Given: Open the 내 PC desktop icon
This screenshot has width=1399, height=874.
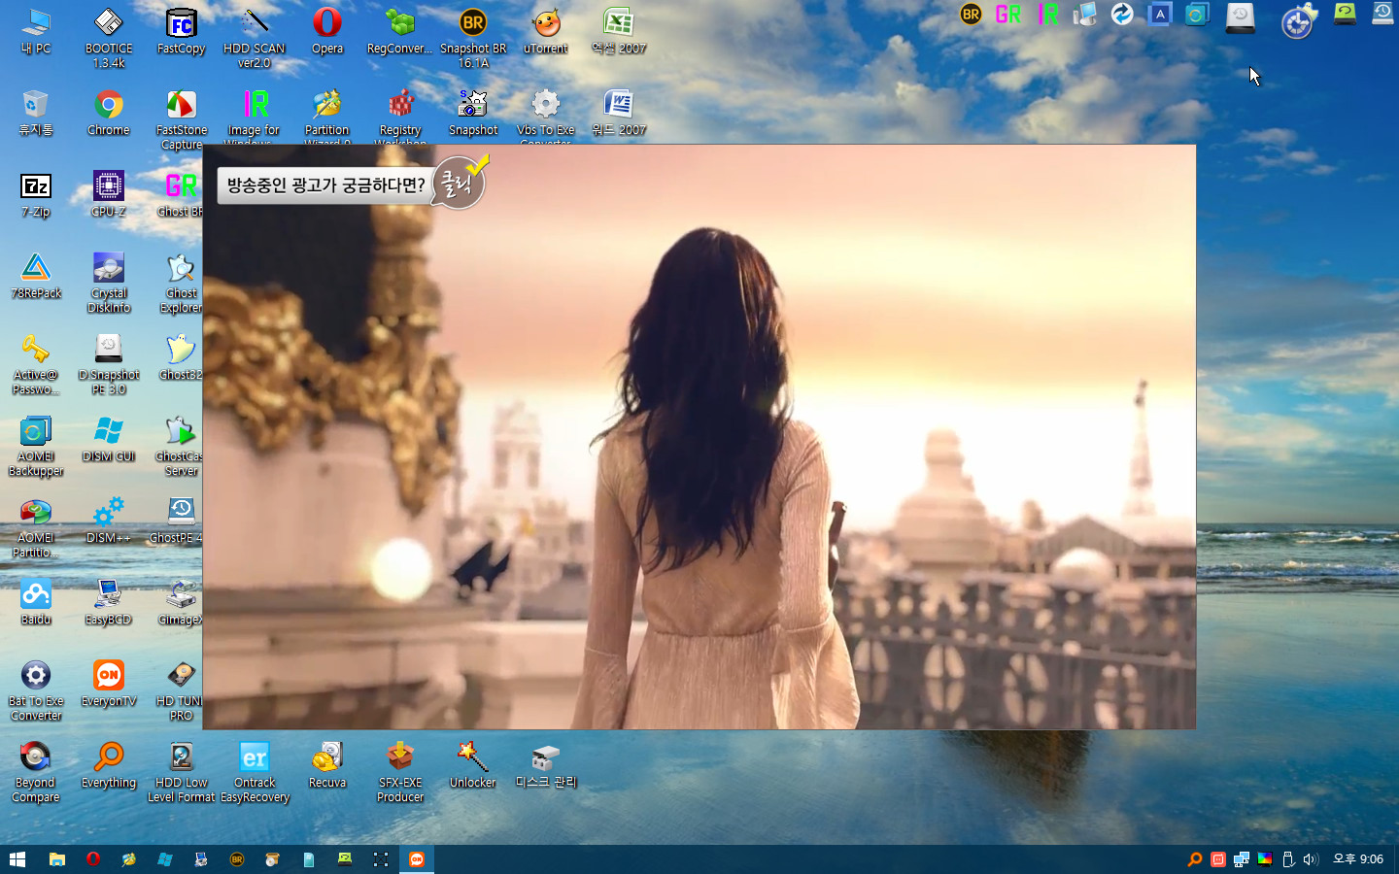Looking at the screenshot, I should click(x=36, y=31).
